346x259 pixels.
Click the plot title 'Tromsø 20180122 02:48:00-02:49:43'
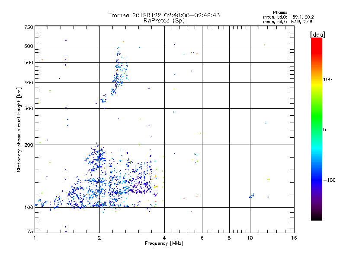pos(164,15)
